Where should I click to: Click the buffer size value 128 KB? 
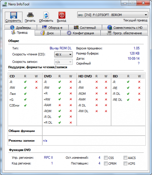click(x=135, y=53)
